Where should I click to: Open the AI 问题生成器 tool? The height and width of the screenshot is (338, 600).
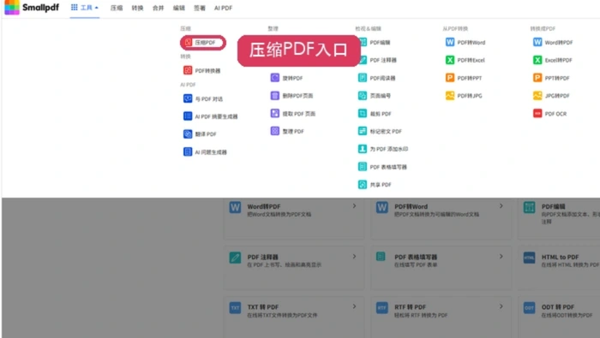coord(205,152)
